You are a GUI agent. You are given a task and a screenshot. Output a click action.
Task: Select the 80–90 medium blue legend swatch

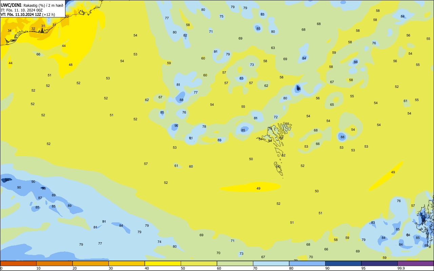[307, 263]
